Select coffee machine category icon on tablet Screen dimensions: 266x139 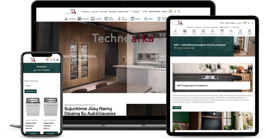pyautogui.click(x=203, y=31)
